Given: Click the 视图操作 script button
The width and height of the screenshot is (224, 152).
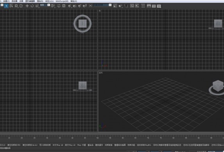Looking at the screenshot, I should coord(99,145).
